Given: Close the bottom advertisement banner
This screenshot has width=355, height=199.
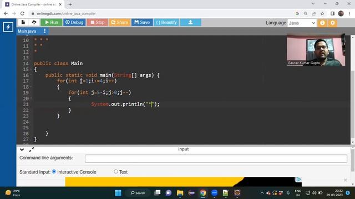Looking at the screenshot, I should coord(345,180).
